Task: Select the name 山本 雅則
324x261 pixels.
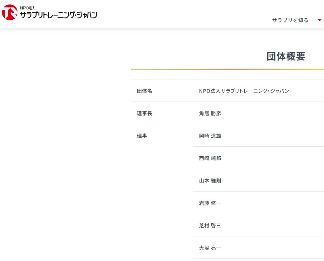Action: click(210, 181)
